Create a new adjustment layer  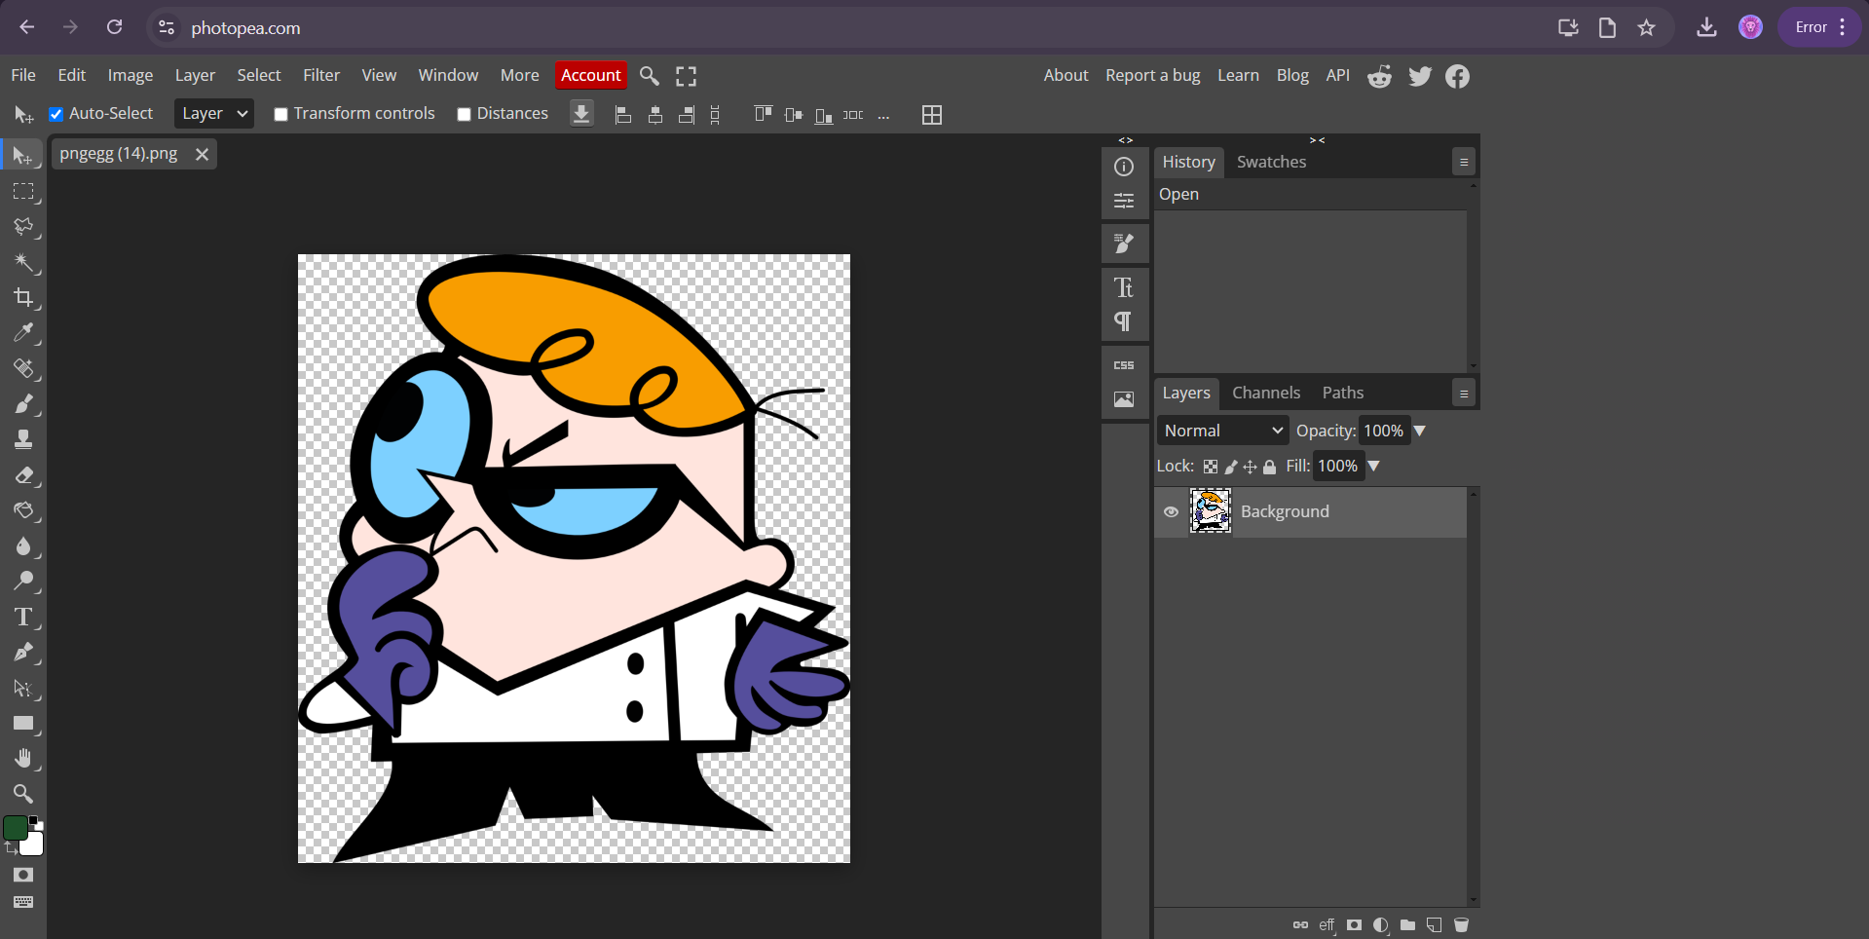[1381, 925]
